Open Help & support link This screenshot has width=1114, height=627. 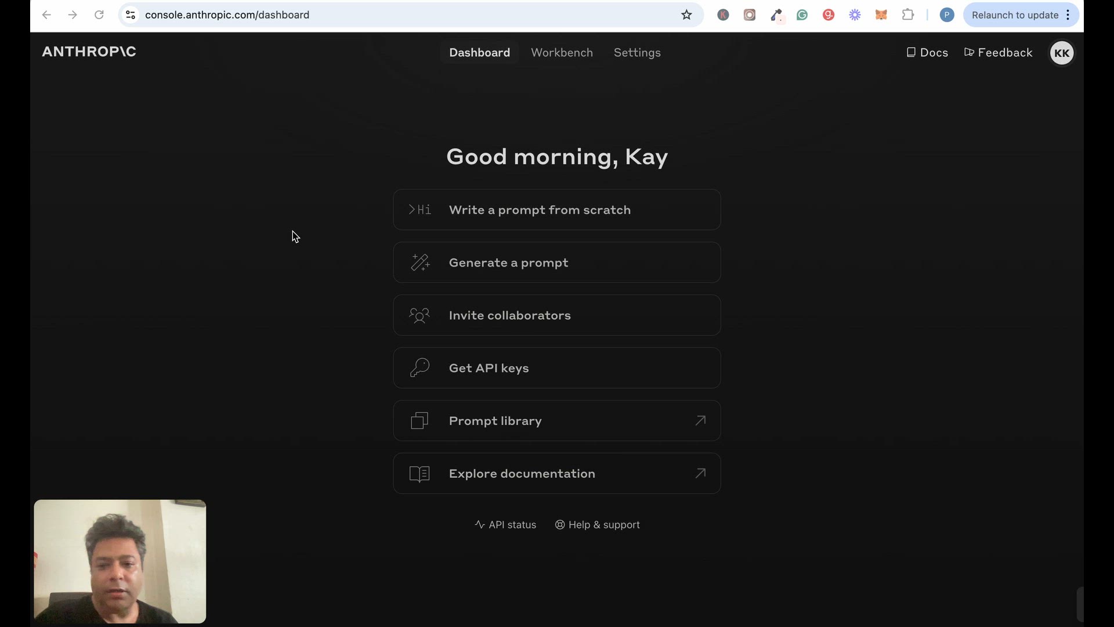click(x=598, y=525)
